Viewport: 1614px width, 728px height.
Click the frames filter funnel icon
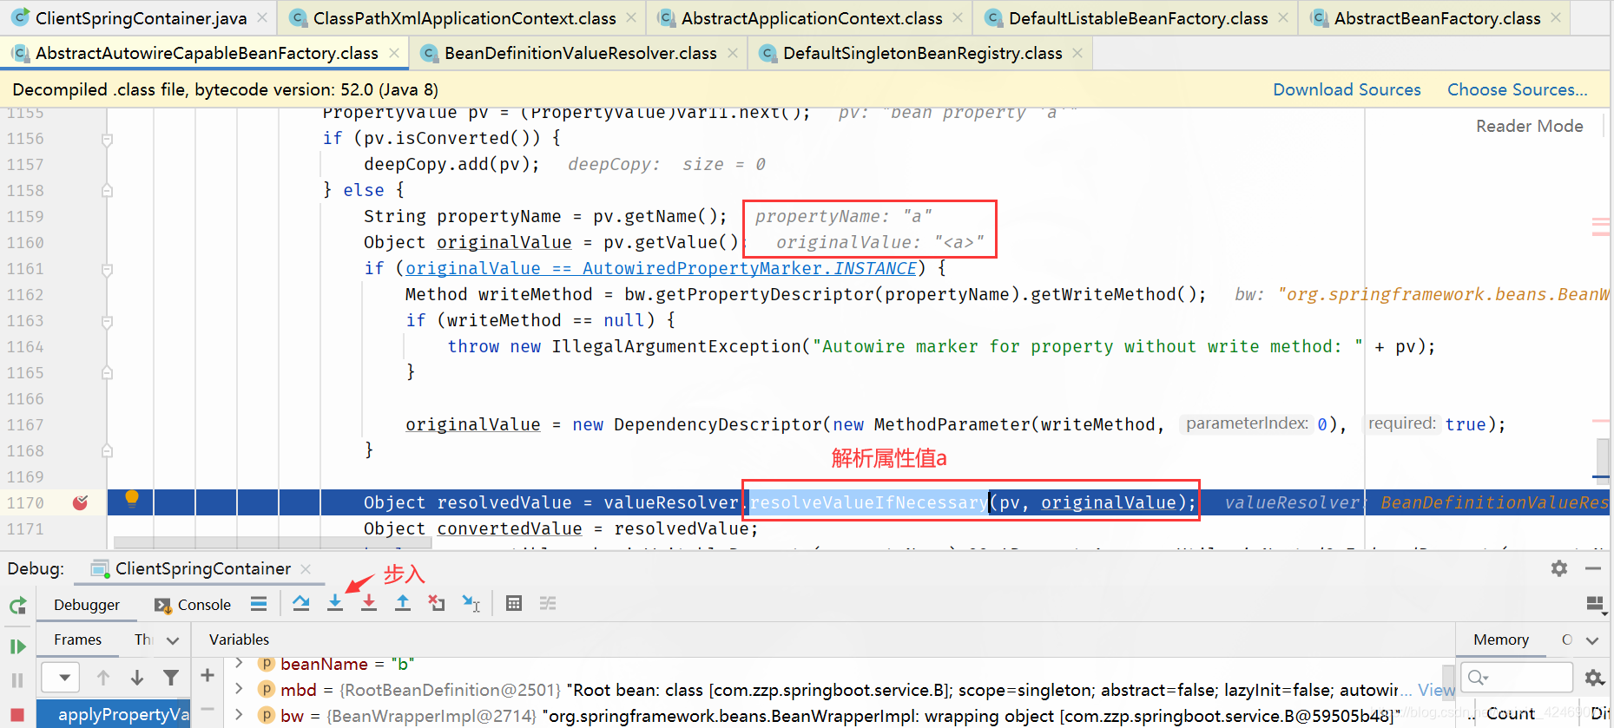(171, 678)
